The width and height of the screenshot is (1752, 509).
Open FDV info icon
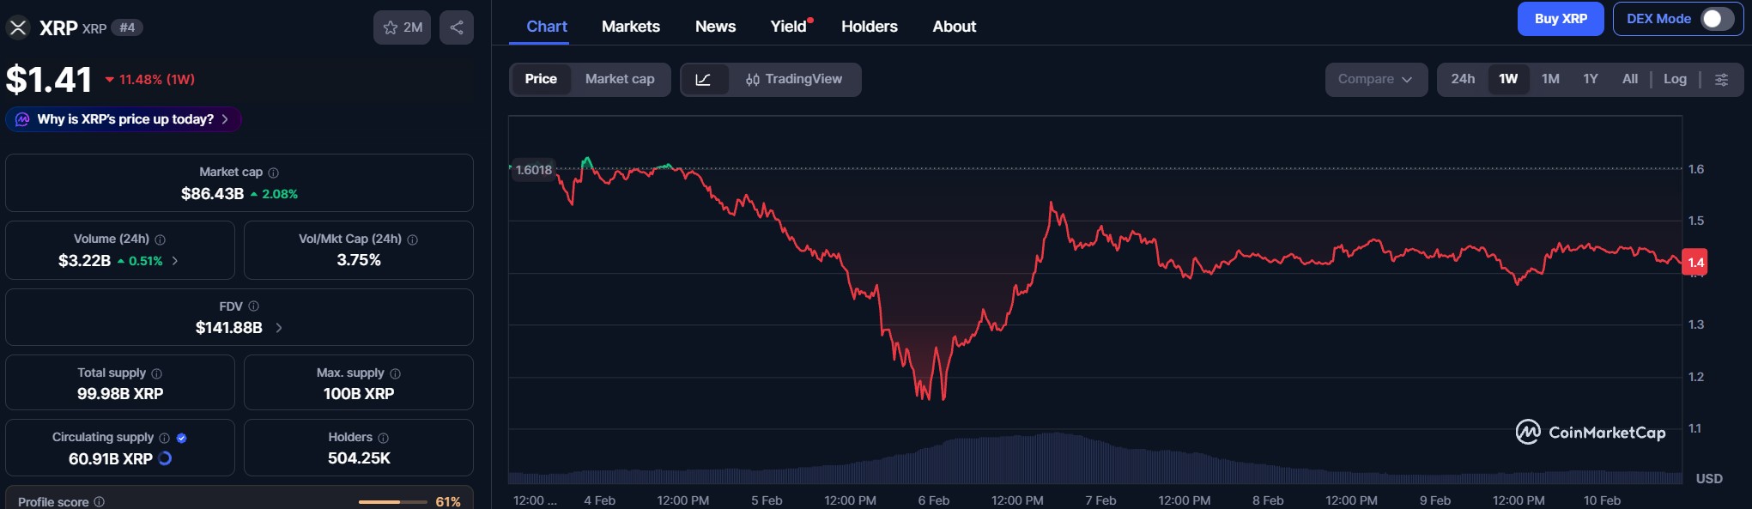(x=253, y=306)
